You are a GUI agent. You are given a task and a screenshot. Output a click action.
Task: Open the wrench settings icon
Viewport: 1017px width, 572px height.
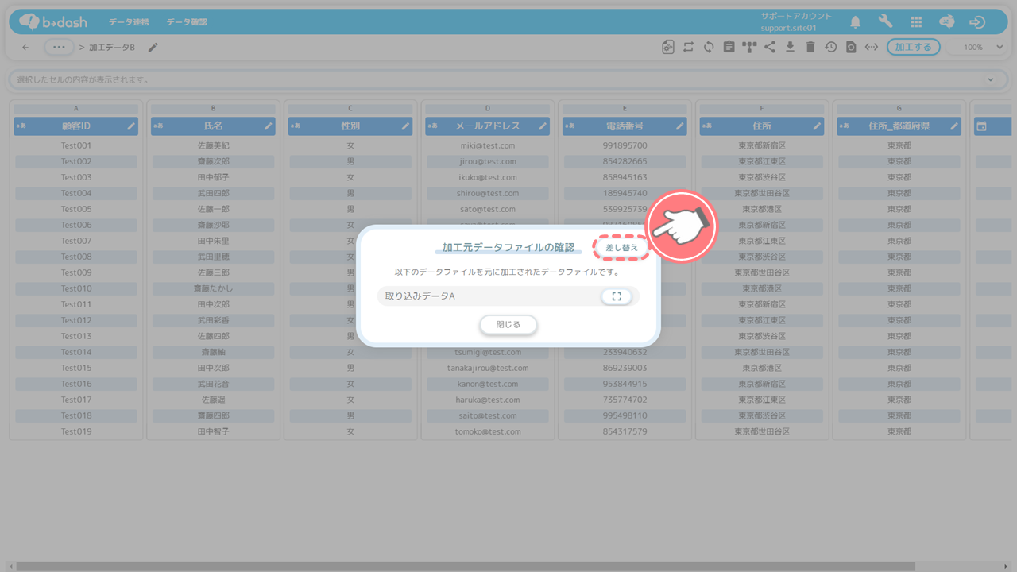pyautogui.click(x=885, y=22)
